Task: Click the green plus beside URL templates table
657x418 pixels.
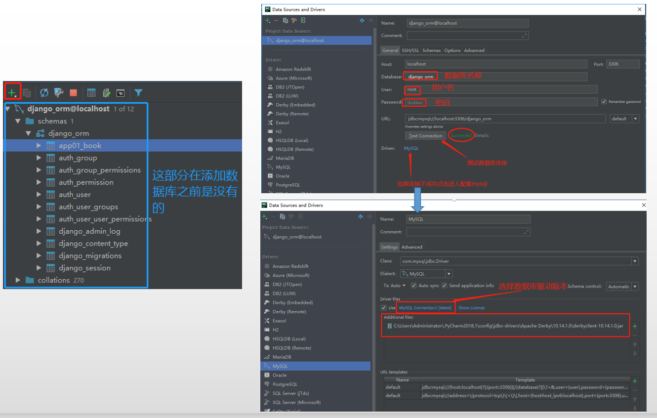Action: point(635,381)
